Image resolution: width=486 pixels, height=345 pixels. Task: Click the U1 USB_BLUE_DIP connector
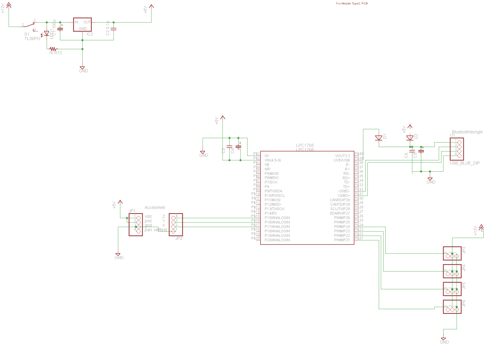[x=457, y=149]
